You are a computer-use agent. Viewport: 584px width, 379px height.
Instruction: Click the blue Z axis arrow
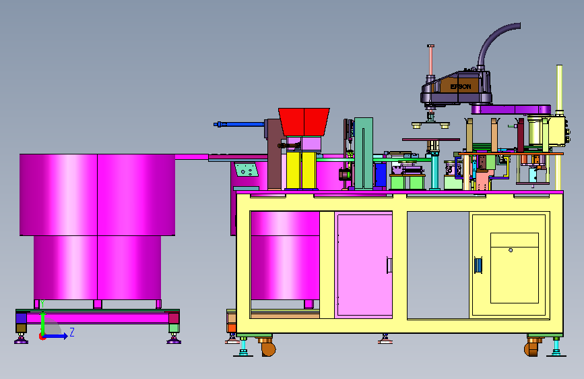coord(57,336)
